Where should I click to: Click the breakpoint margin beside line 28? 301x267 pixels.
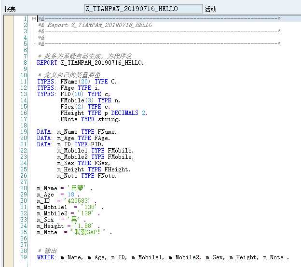8,188
